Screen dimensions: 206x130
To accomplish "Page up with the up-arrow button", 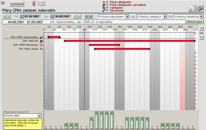I will [x=201, y=29].
